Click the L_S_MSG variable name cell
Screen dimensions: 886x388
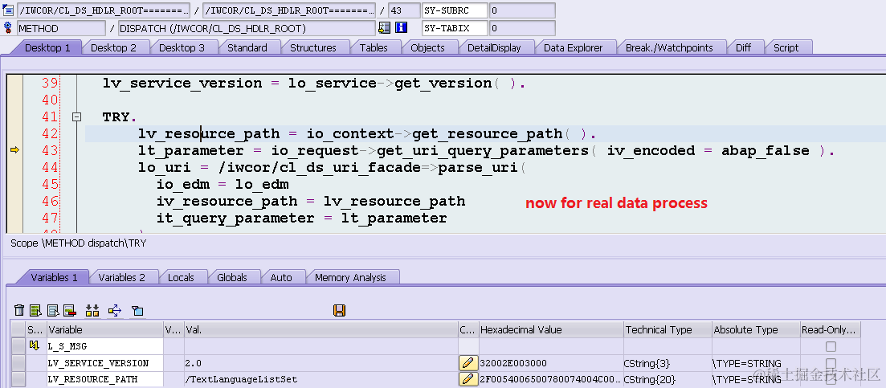(x=105, y=346)
